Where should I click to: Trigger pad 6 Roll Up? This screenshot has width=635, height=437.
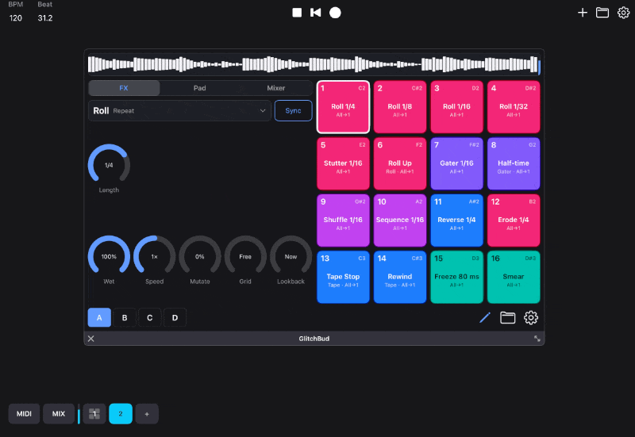click(400, 163)
